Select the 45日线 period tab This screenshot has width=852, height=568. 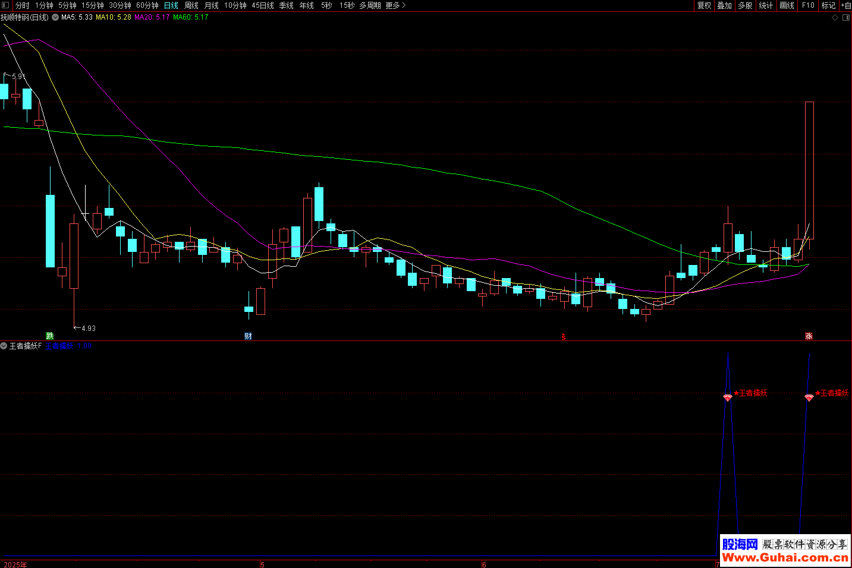[263, 5]
